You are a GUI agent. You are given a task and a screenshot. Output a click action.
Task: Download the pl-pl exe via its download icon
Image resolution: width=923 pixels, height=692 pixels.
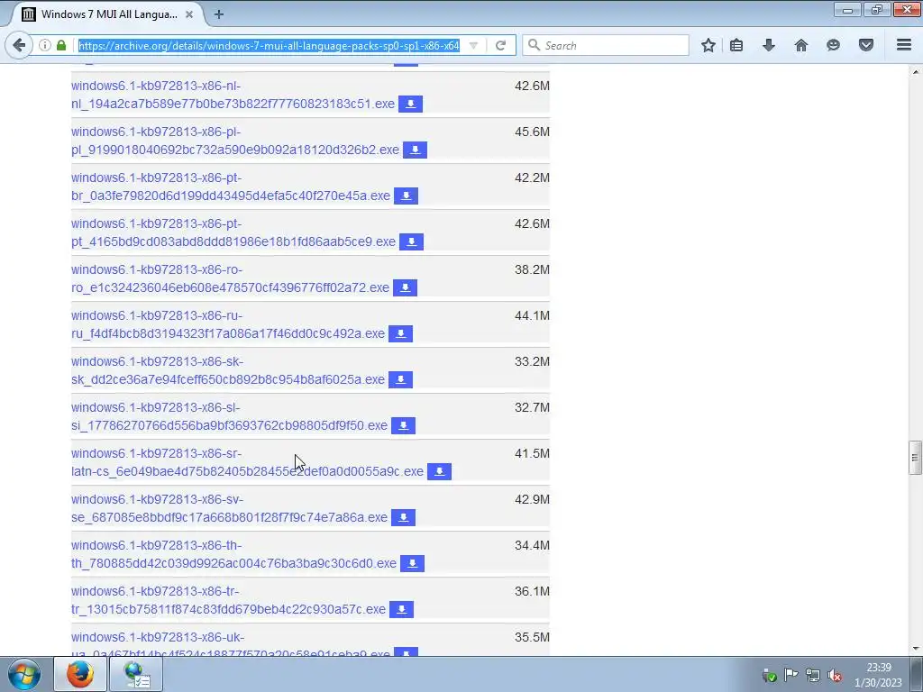coord(415,150)
